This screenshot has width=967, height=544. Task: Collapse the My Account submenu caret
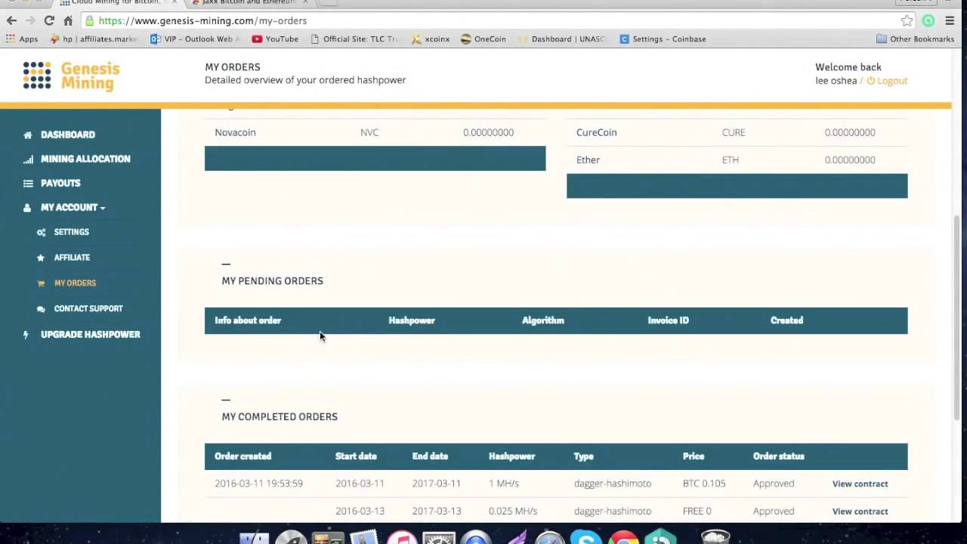[x=103, y=209]
